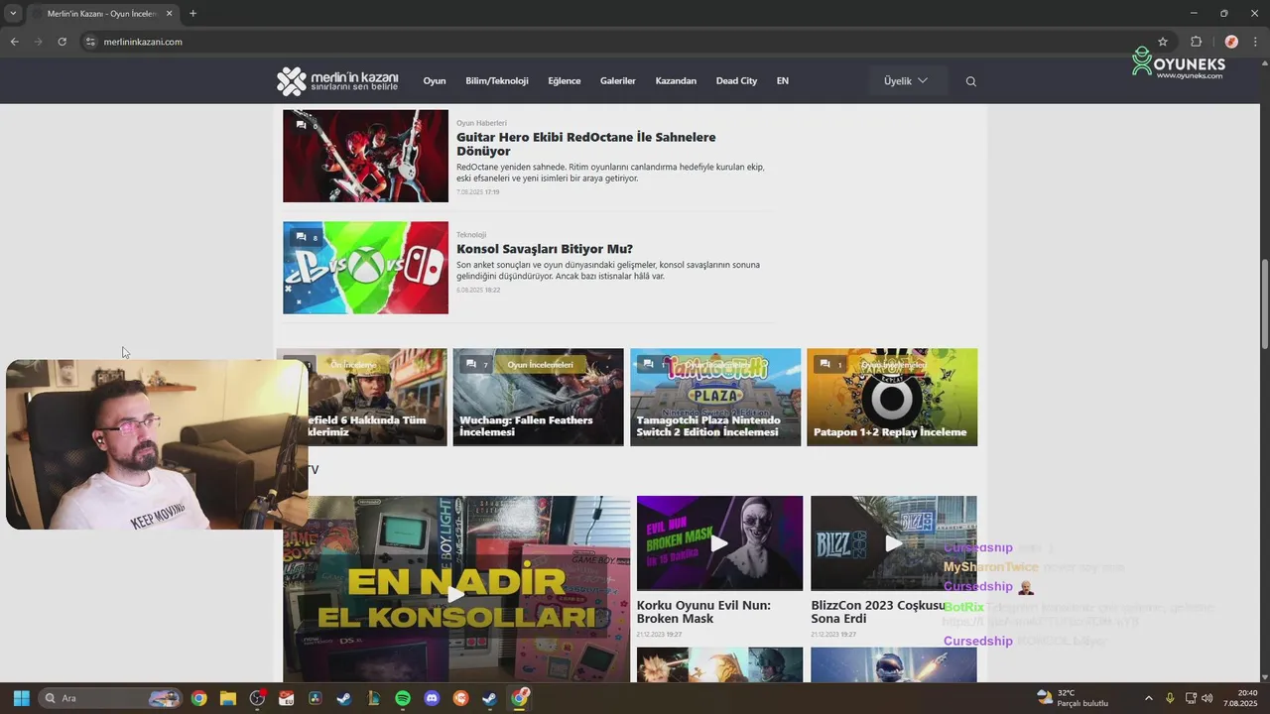Open the Windows Start menu

(21, 698)
